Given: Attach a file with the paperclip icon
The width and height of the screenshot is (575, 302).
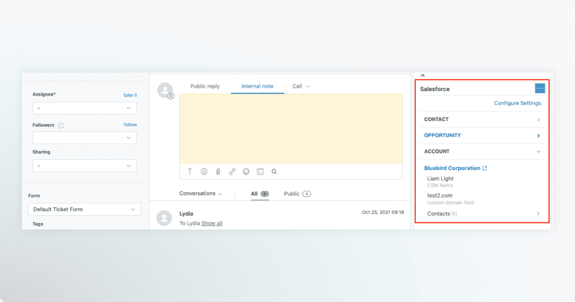Looking at the screenshot, I should pos(218,171).
